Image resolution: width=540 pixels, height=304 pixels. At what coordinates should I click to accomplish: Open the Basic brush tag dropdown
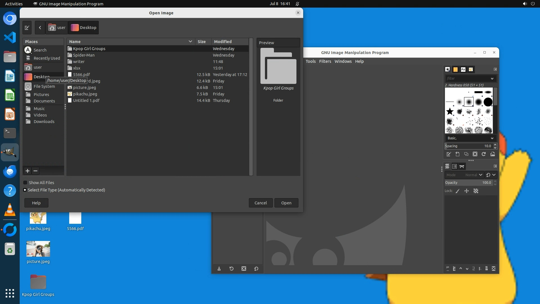pyautogui.click(x=470, y=138)
